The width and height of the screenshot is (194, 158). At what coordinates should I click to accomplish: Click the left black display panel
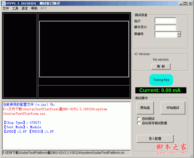pyautogui.click(x=20, y=56)
